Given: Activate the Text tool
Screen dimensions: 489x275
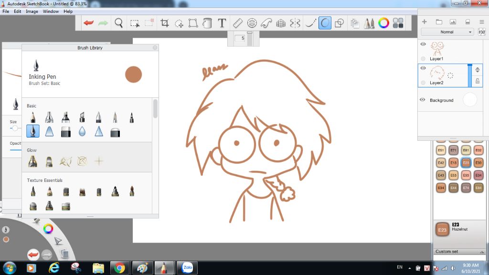Looking at the screenshot, I should click(x=222, y=22).
